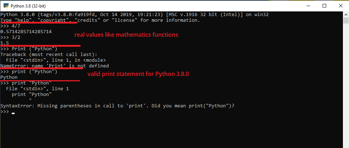Click the NameError message line

(55, 66)
